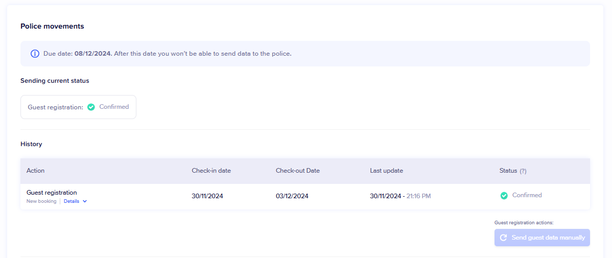This screenshot has width=612, height=258.
Task: Click the question mark help icon beside Status
Action: [x=523, y=171]
